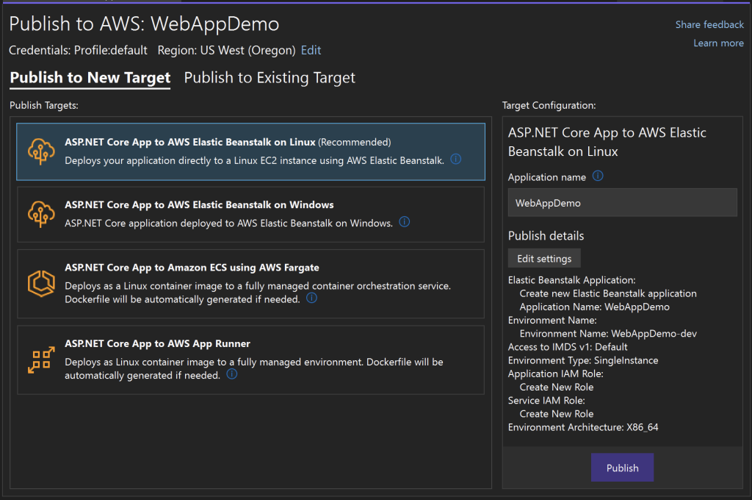This screenshot has height=500, width=752.
Task: Click the Amazon ECS hexagon icon
Action: 41,285
